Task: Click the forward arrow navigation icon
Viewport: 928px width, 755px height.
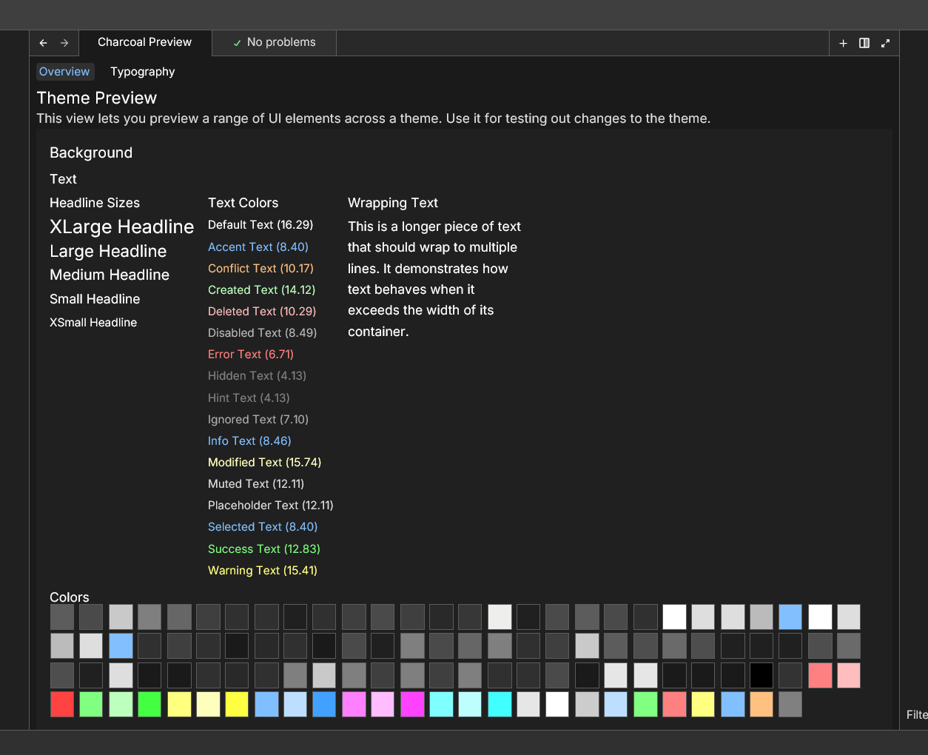Action: tap(64, 43)
